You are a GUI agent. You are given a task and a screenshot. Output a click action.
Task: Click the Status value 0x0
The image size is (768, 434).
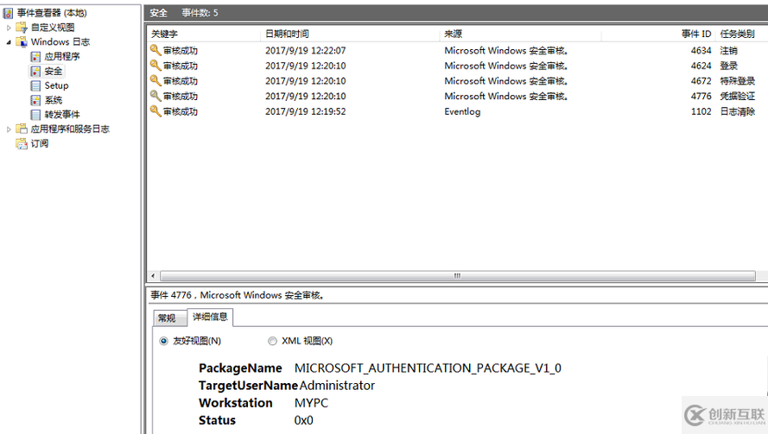point(304,420)
